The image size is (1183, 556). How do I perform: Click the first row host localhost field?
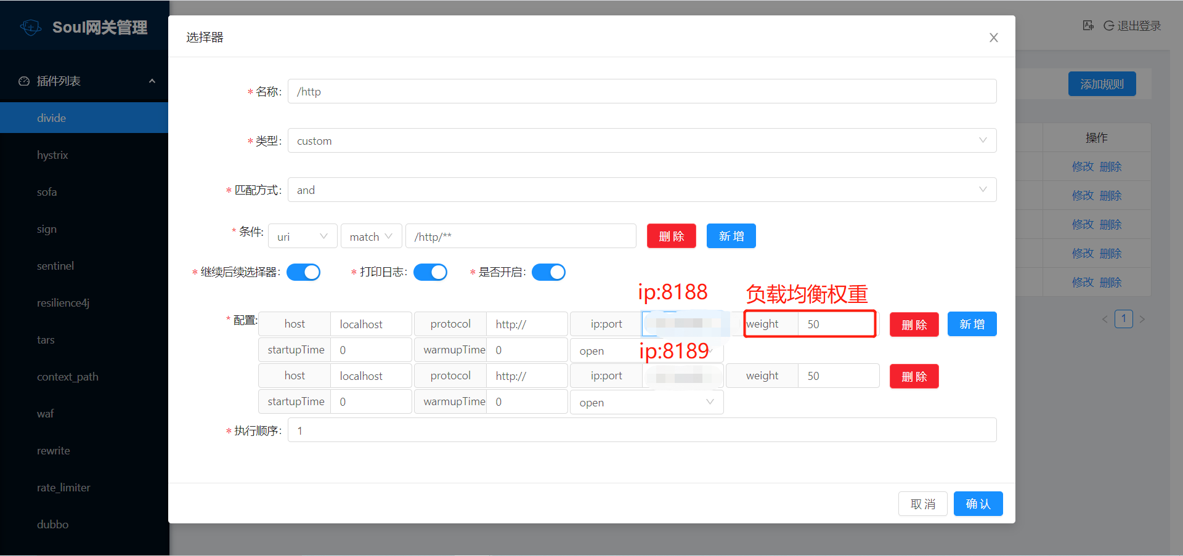tap(371, 324)
